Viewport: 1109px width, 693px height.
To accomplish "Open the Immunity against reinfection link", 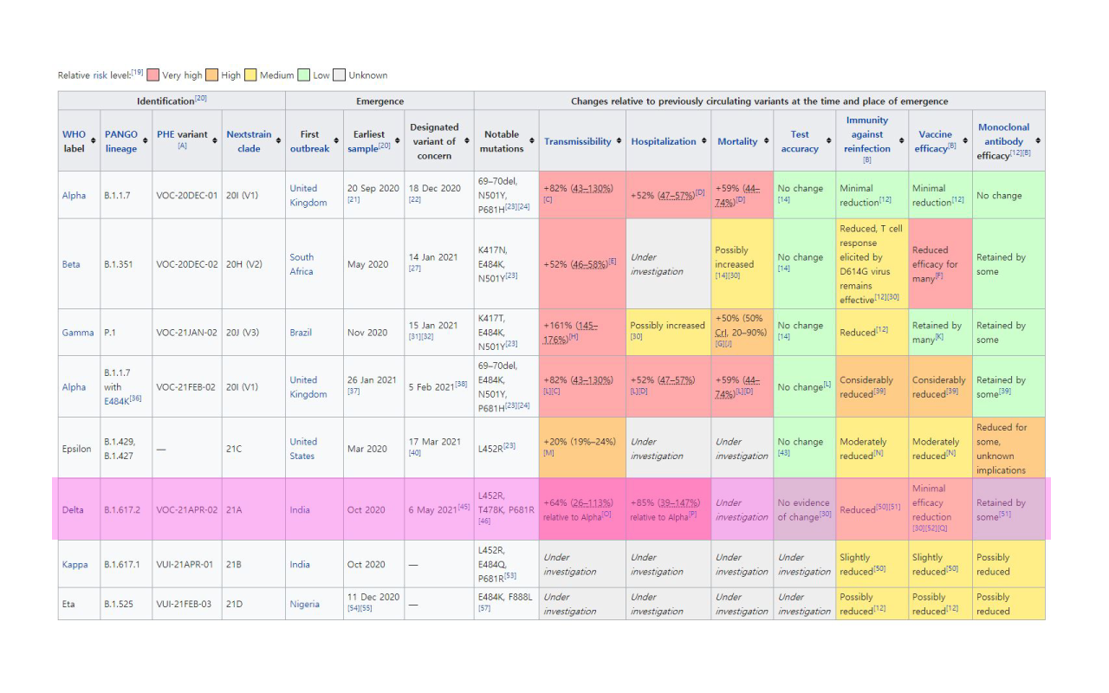I will pos(867,134).
